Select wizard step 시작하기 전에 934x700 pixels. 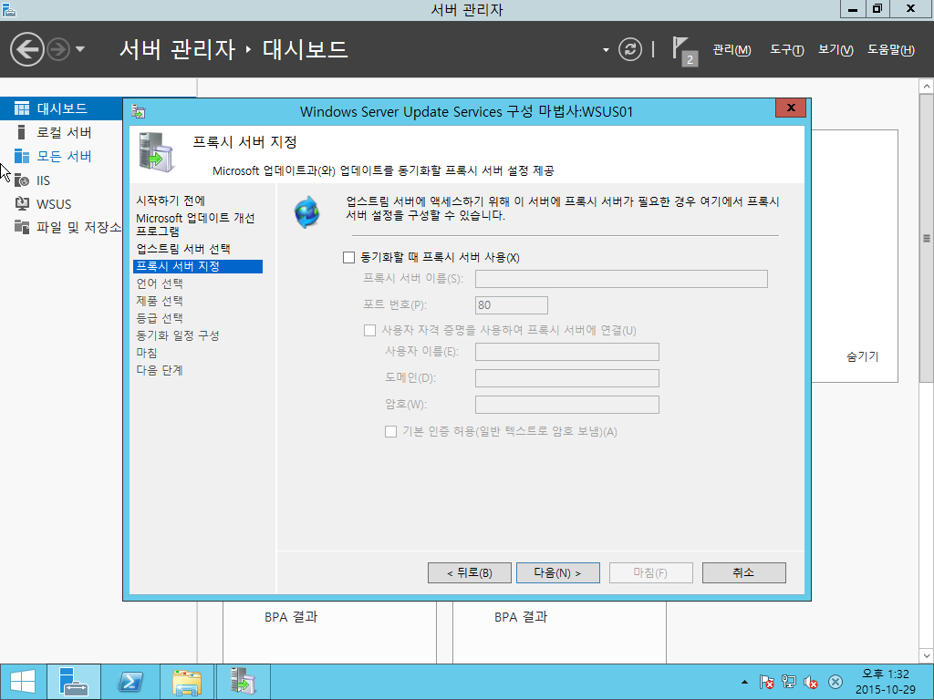click(171, 201)
